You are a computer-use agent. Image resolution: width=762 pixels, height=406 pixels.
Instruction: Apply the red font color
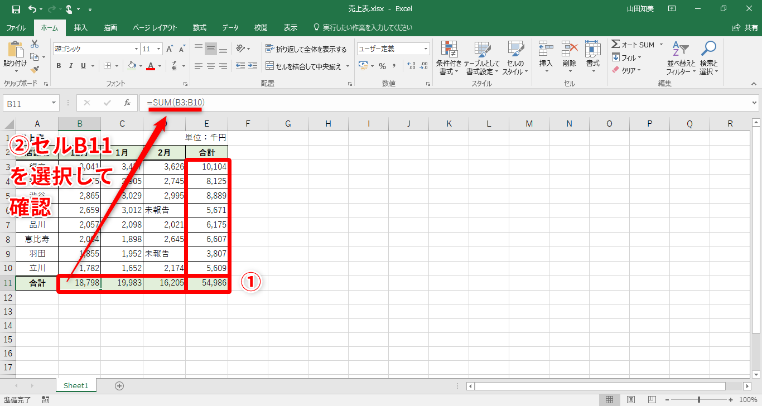click(x=150, y=66)
